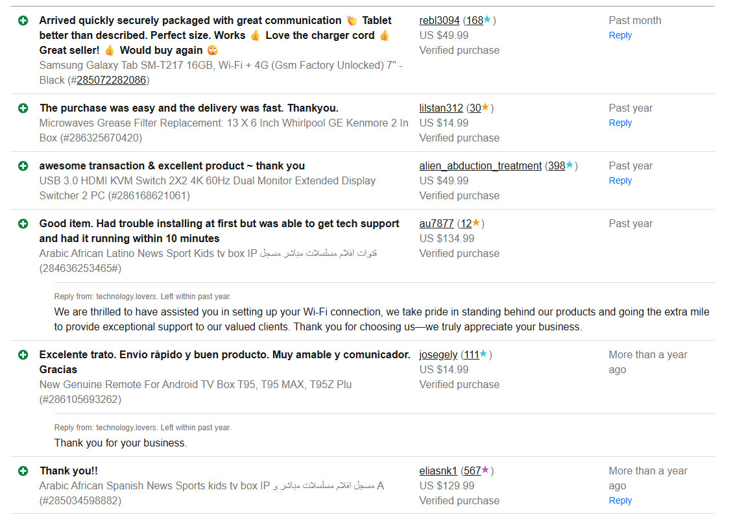Click positive icon next to KVM switch feedback
This screenshot has width=733, height=514.
23,166
